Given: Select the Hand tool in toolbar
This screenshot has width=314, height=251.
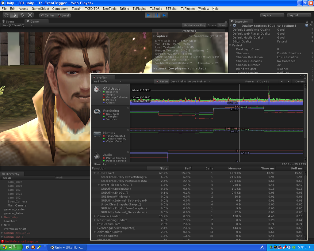Looking at the screenshot, I should pyautogui.click(x=6, y=15).
